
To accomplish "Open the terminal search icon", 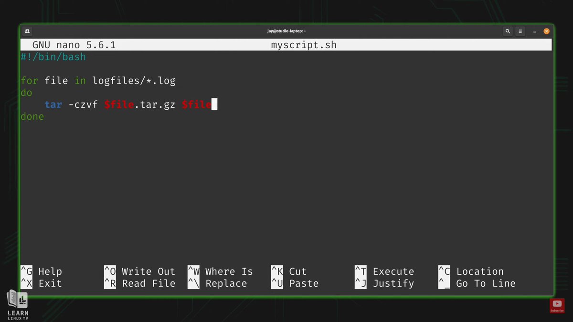I will click(508, 31).
